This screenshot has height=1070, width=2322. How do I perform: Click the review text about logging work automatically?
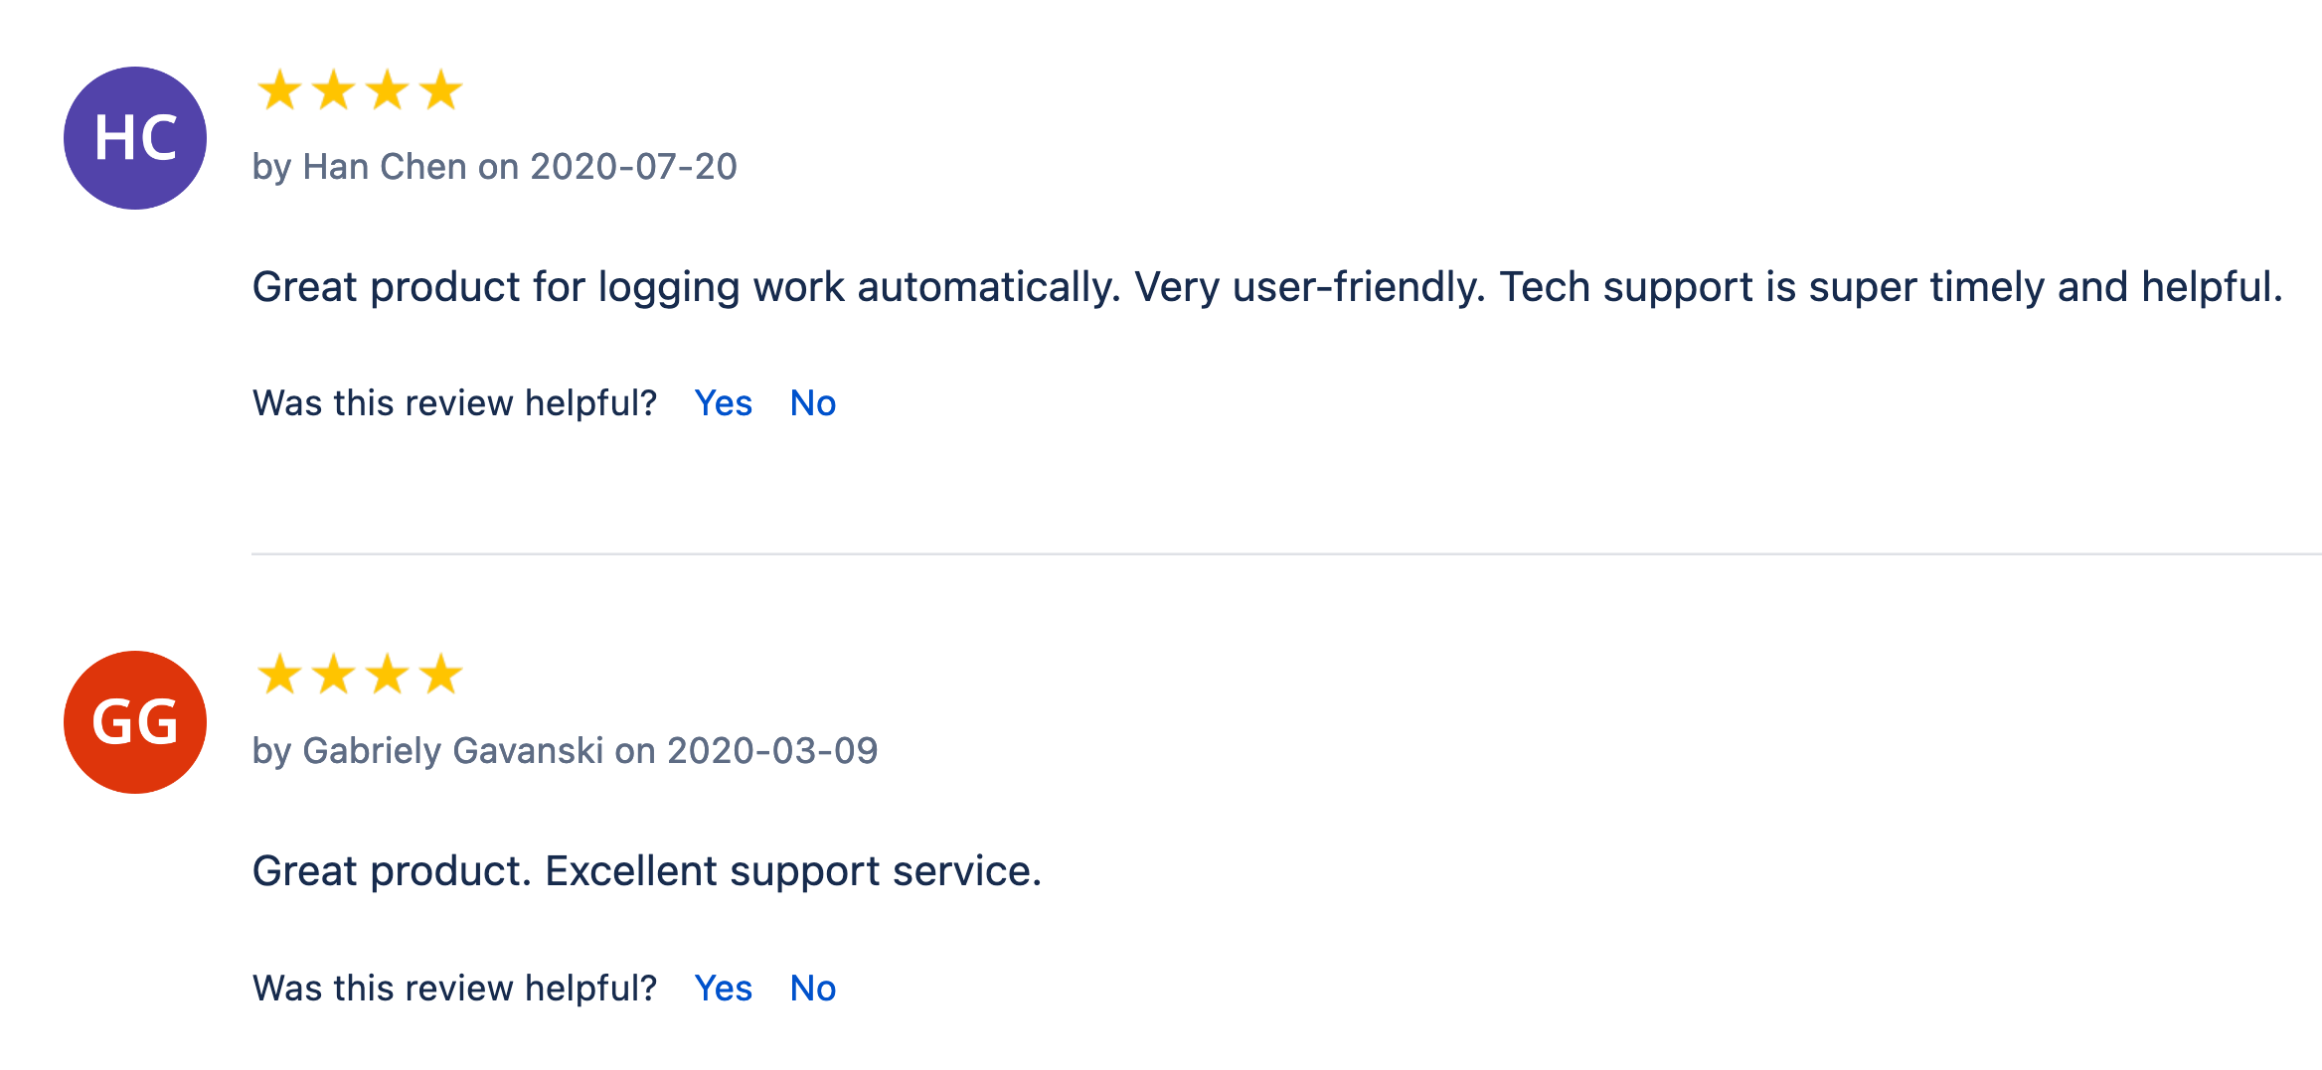point(1266,287)
